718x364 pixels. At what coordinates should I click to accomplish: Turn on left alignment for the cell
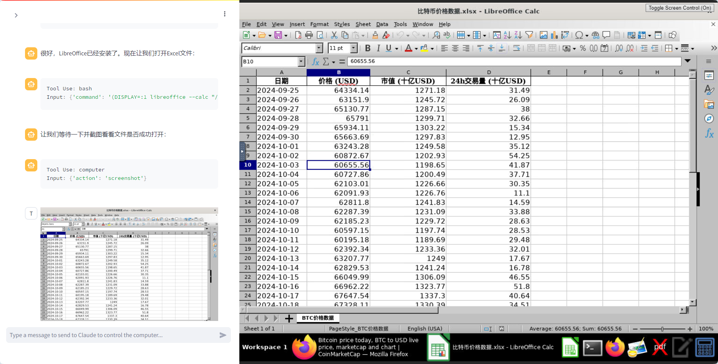coord(444,48)
